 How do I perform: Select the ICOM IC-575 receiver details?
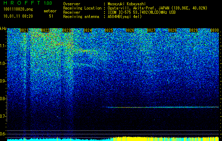142,12
